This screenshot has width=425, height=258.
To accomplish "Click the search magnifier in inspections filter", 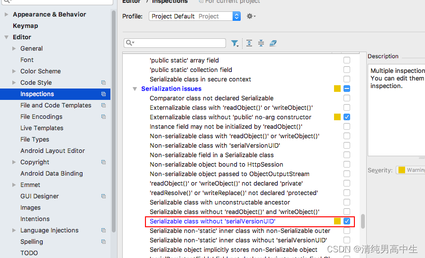I will 130,43.
